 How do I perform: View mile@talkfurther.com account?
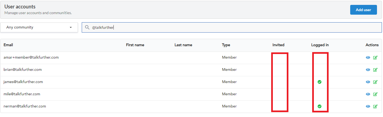point(368,94)
